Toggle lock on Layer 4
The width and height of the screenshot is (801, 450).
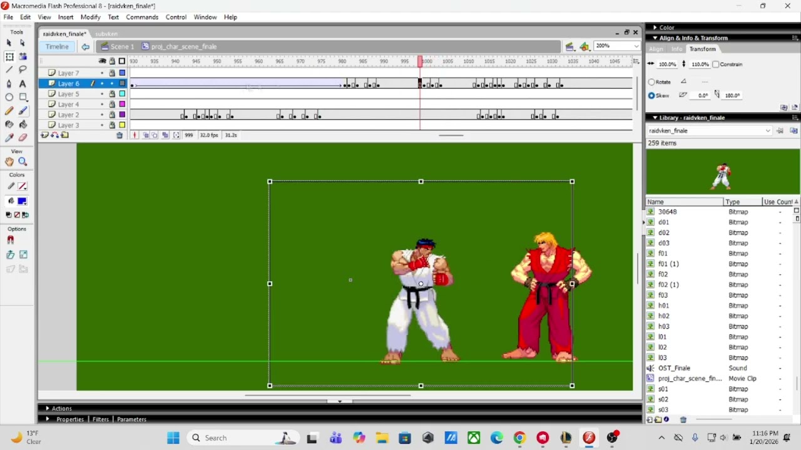(112, 104)
